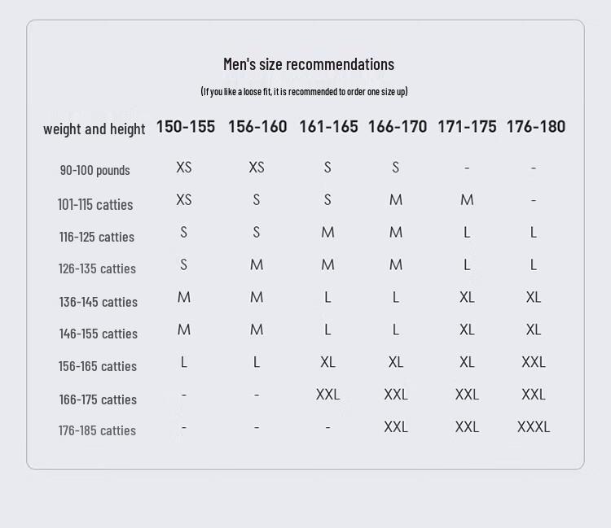Click the "weight and height" header label

tap(94, 129)
